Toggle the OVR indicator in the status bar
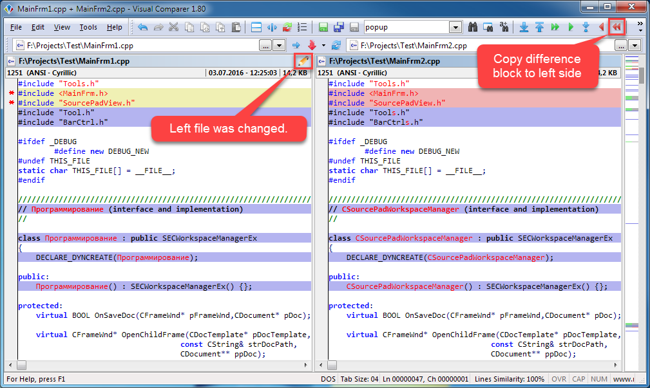The width and height of the screenshot is (650, 388). coord(559,380)
